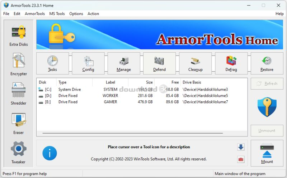Click \Device\HarddiskVolume7 drive basis
Viewport: 287px width, 178px height.
205,102
